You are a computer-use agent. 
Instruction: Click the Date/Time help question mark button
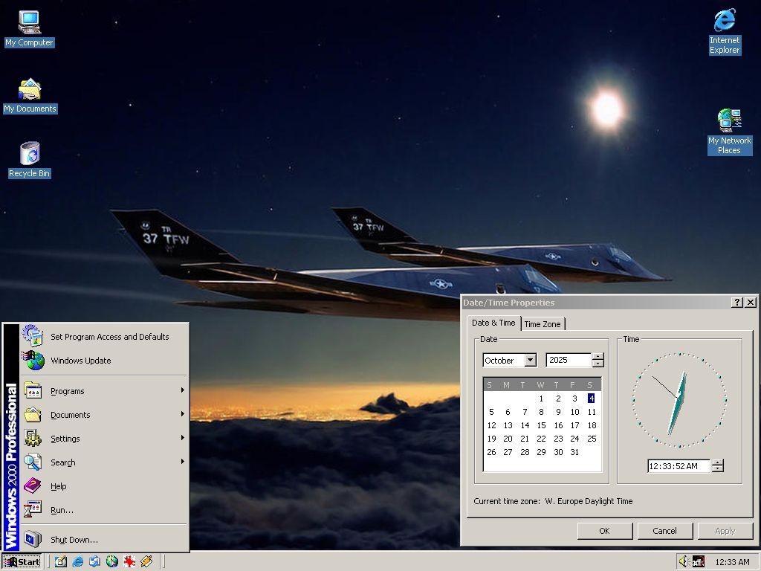[736, 303]
